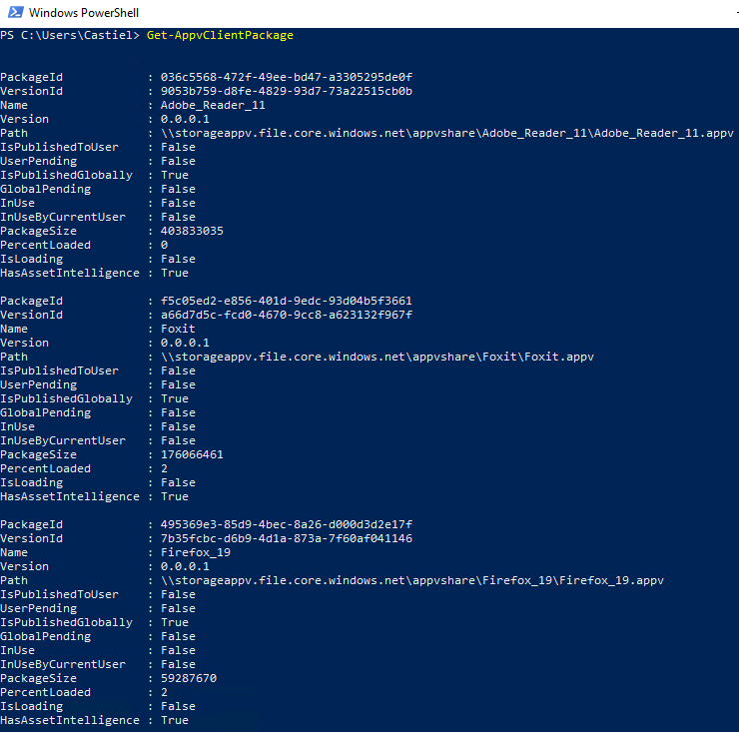Click the VersionId starting with 7b35fcbc
The image size is (739, 732).
(286, 538)
